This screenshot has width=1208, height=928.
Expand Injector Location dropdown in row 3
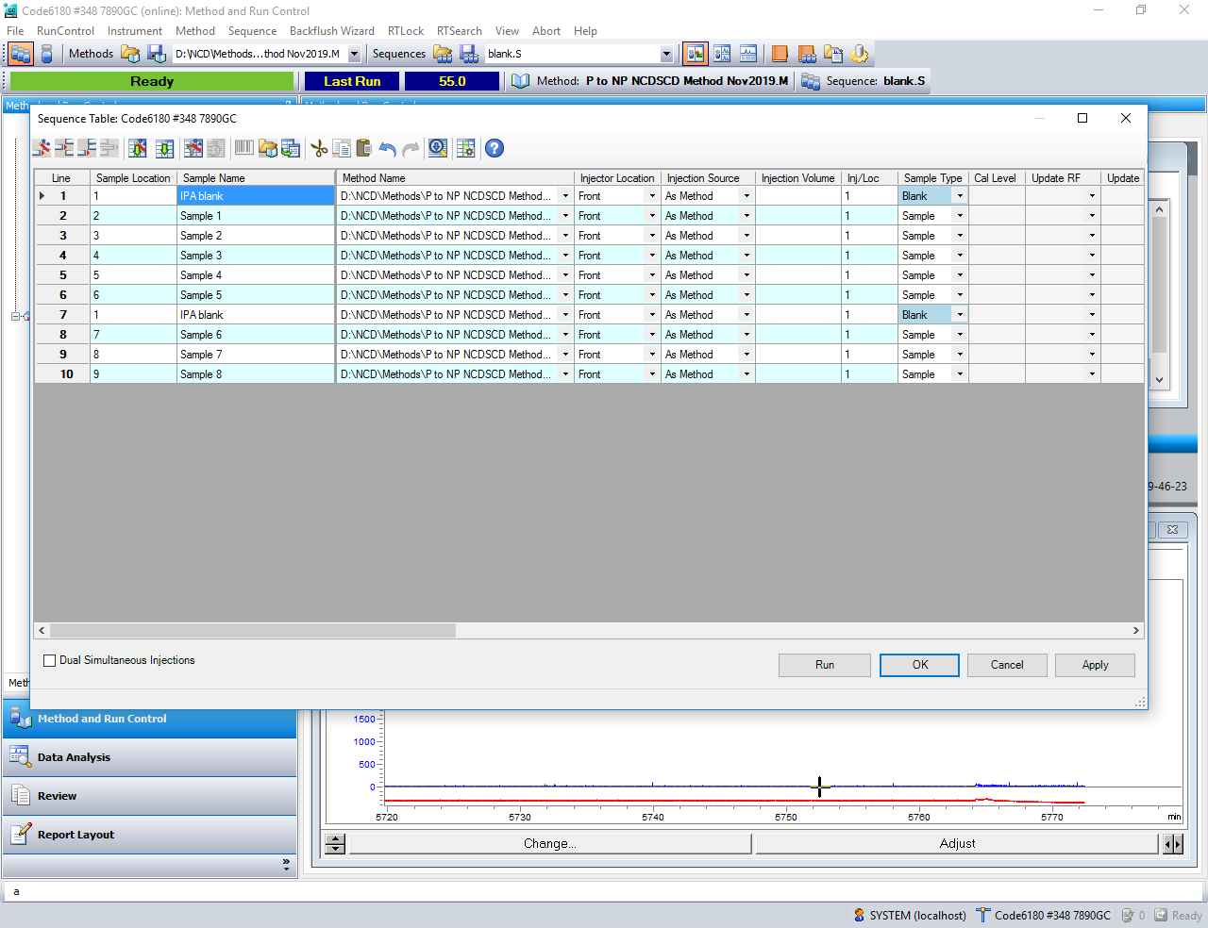[x=652, y=236]
